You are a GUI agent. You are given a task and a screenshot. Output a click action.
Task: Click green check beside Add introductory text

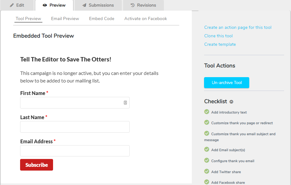(207, 112)
